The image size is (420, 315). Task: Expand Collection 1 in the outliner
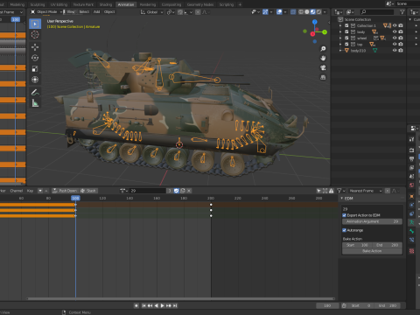point(340,25)
